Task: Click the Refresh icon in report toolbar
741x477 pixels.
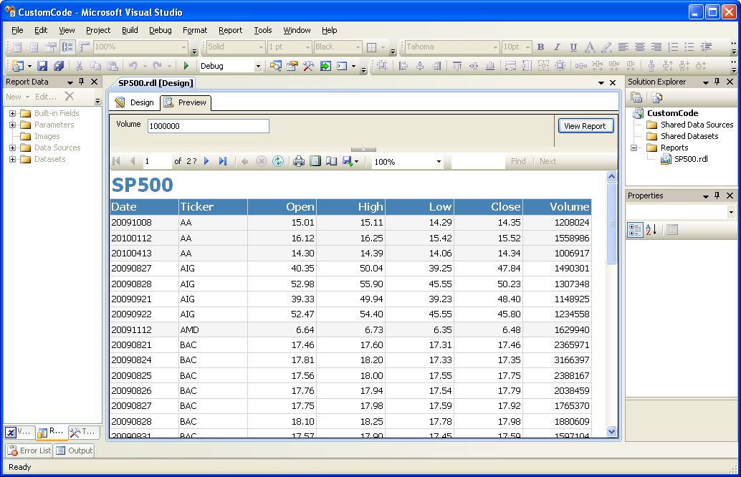Action: tap(277, 161)
